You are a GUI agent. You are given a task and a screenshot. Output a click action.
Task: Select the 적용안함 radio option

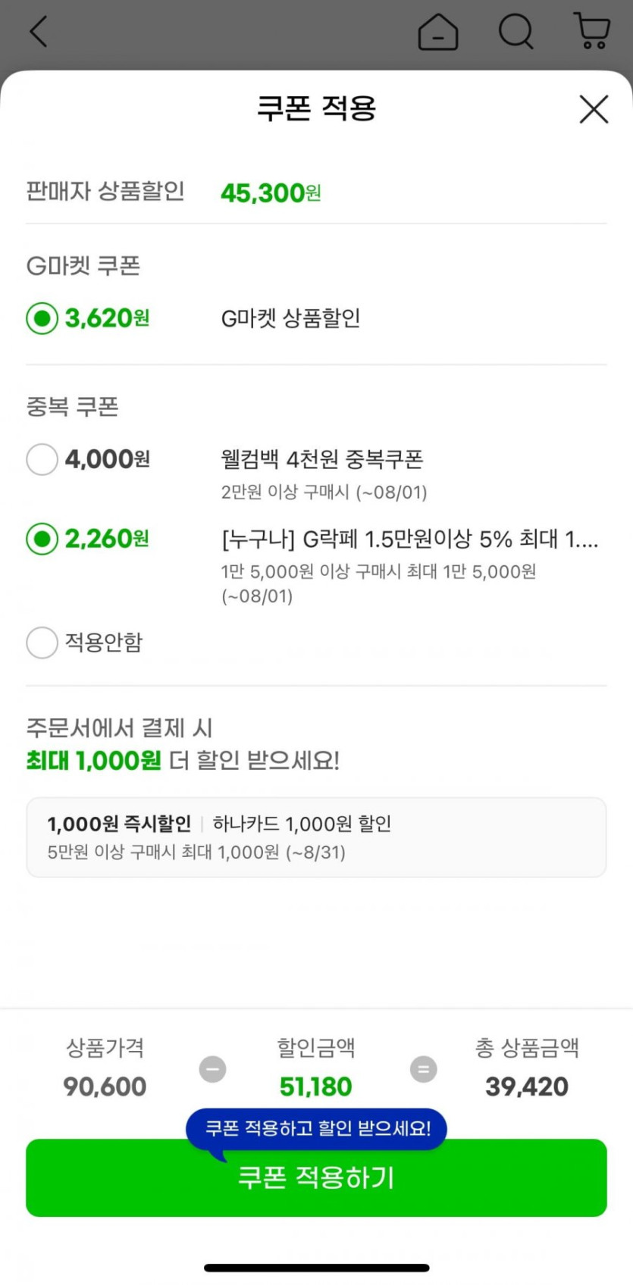click(x=42, y=642)
